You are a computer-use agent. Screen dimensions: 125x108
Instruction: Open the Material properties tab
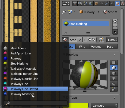coord(118,3)
